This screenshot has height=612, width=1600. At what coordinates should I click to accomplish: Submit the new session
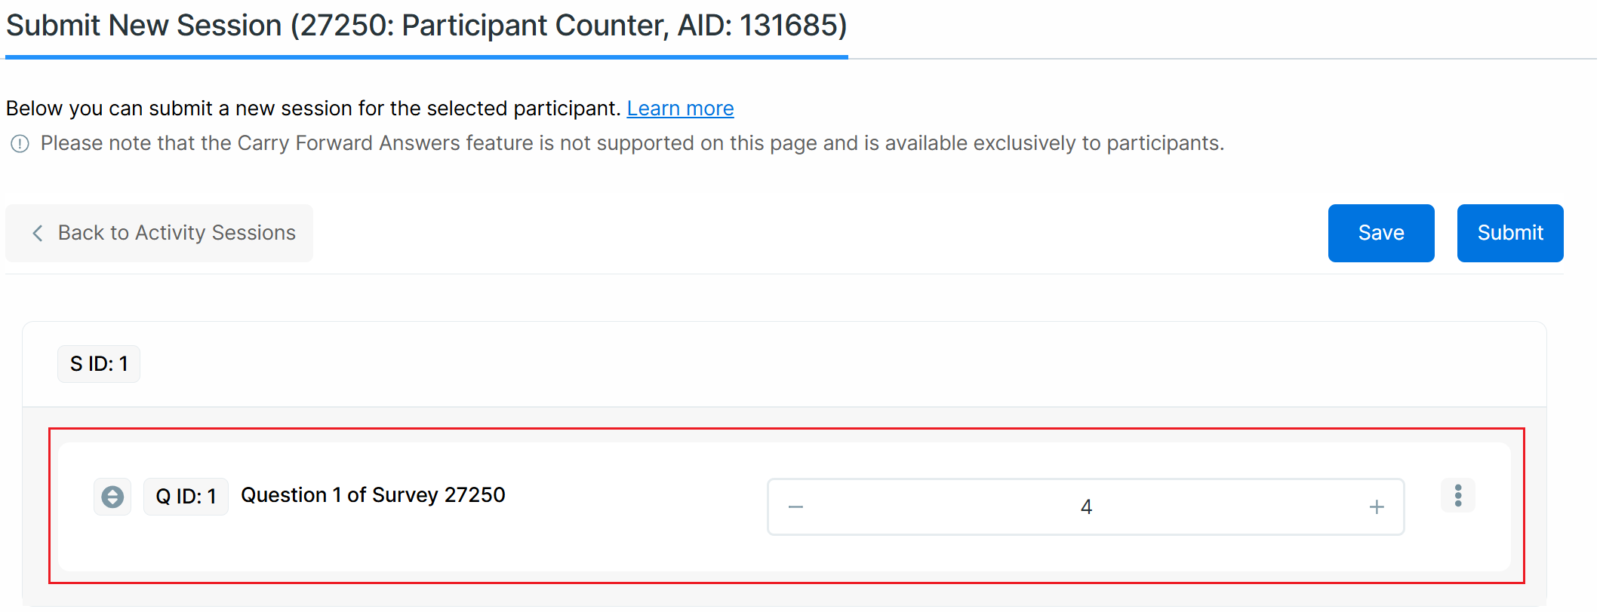pos(1509,233)
